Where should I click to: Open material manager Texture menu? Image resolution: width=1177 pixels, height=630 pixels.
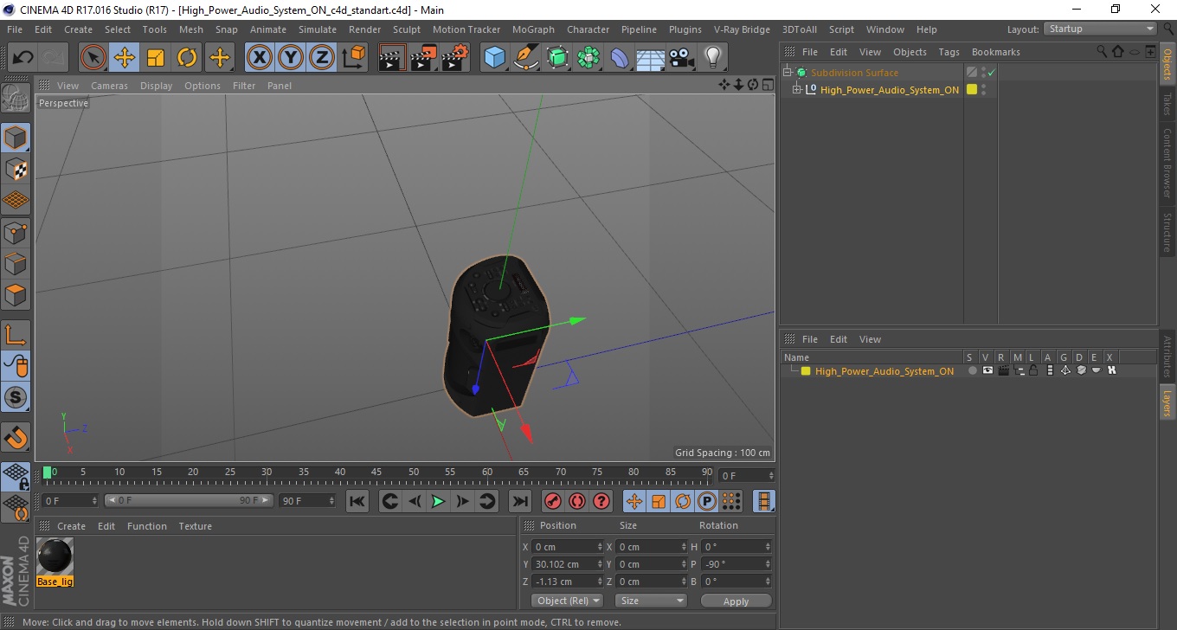pos(195,526)
